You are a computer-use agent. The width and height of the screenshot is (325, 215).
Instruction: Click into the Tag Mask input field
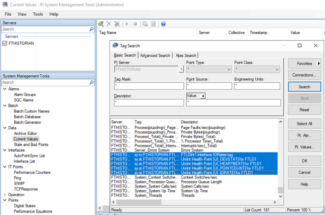(149, 86)
